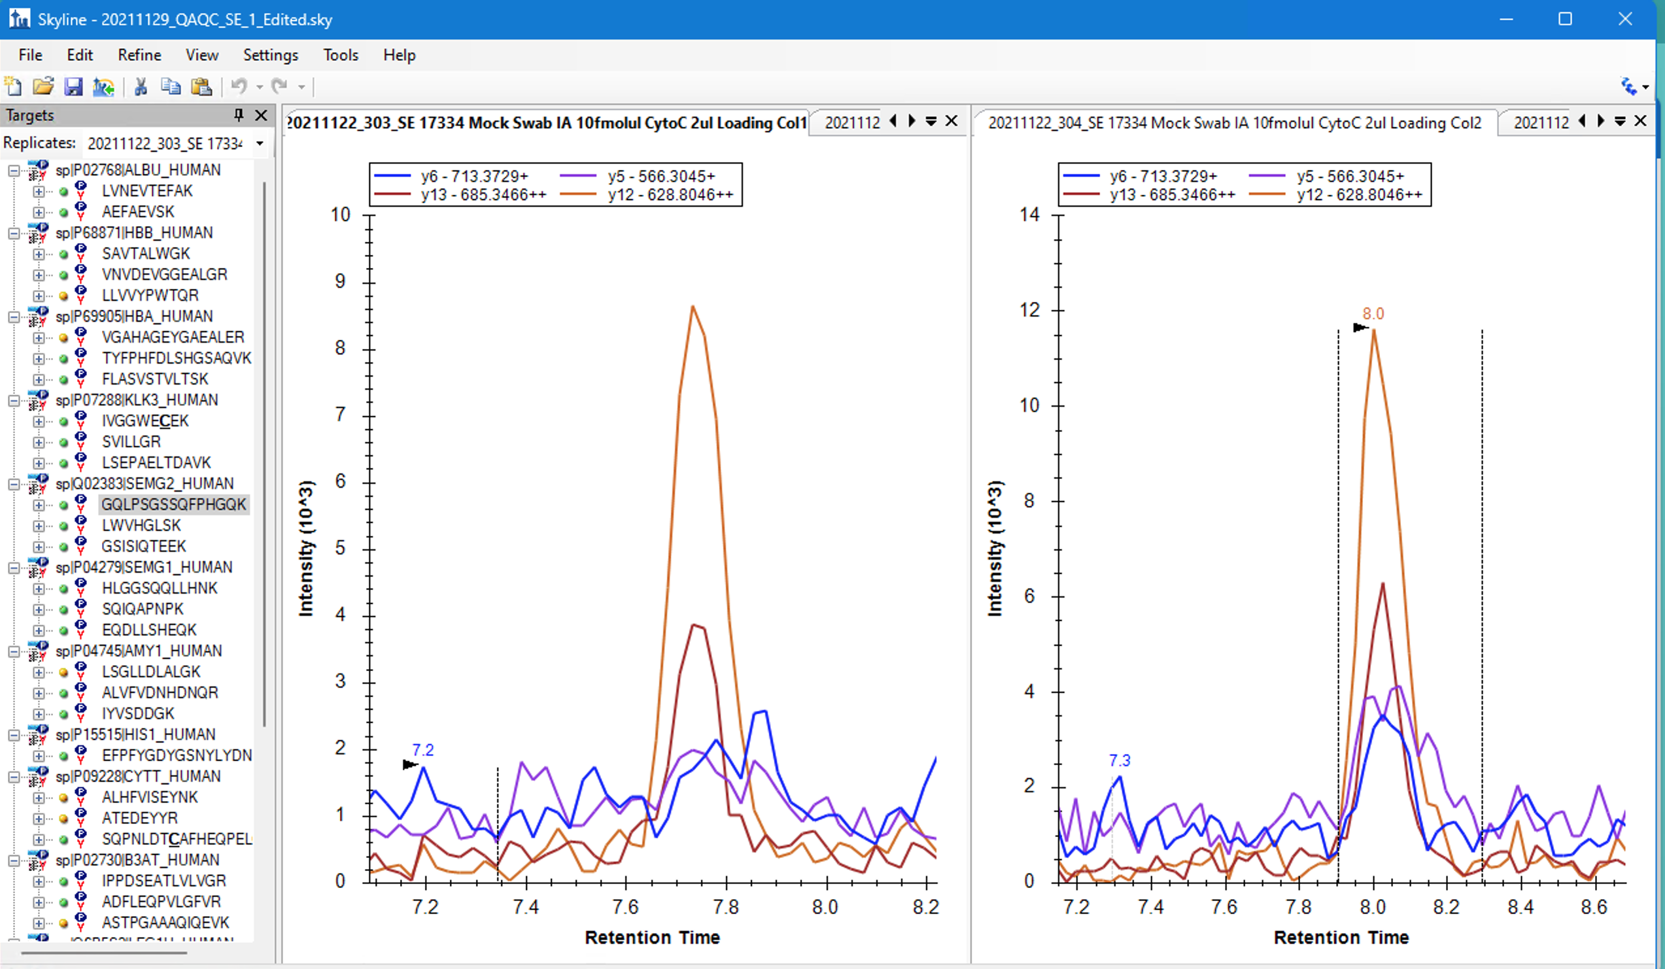Click the New Document toolbar icon
The height and width of the screenshot is (969, 1665).
click(x=13, y=86)
